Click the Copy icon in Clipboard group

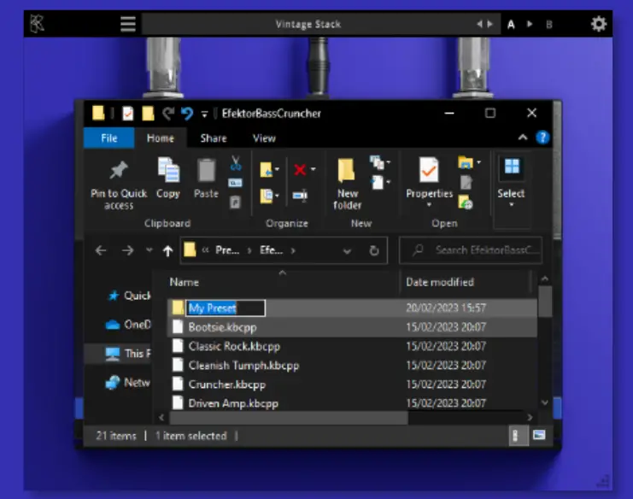click(x=168, y=171)
